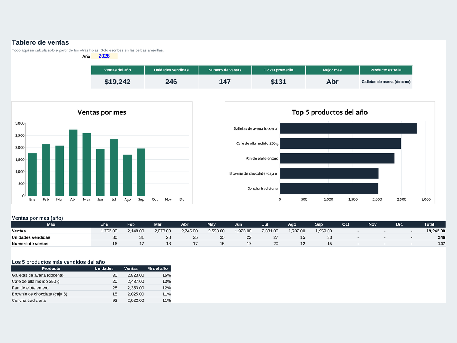457x343 pixels.
Task: Select the 'Unidades' column header
Action: 104,269
